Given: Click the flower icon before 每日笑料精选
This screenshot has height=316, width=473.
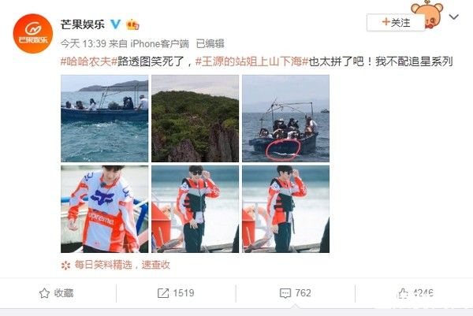Looking at the screenshot, I should coord(65,265).
